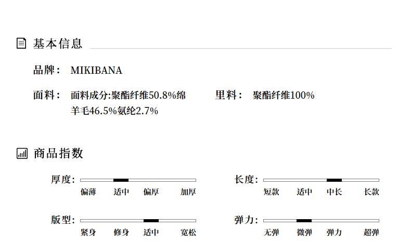Click the 商品指数 section heading

click(x=58, y=153)
